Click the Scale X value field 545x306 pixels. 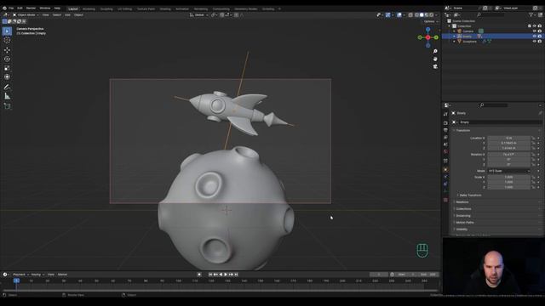pos(509,177)
